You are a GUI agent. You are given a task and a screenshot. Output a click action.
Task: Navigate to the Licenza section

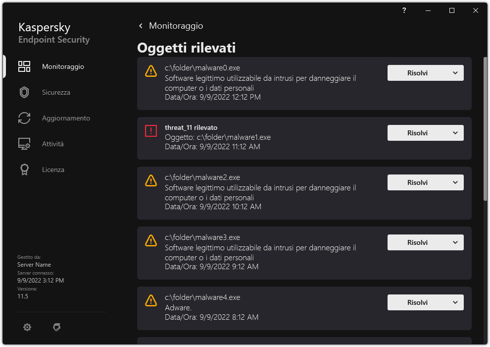coord(52,170)
